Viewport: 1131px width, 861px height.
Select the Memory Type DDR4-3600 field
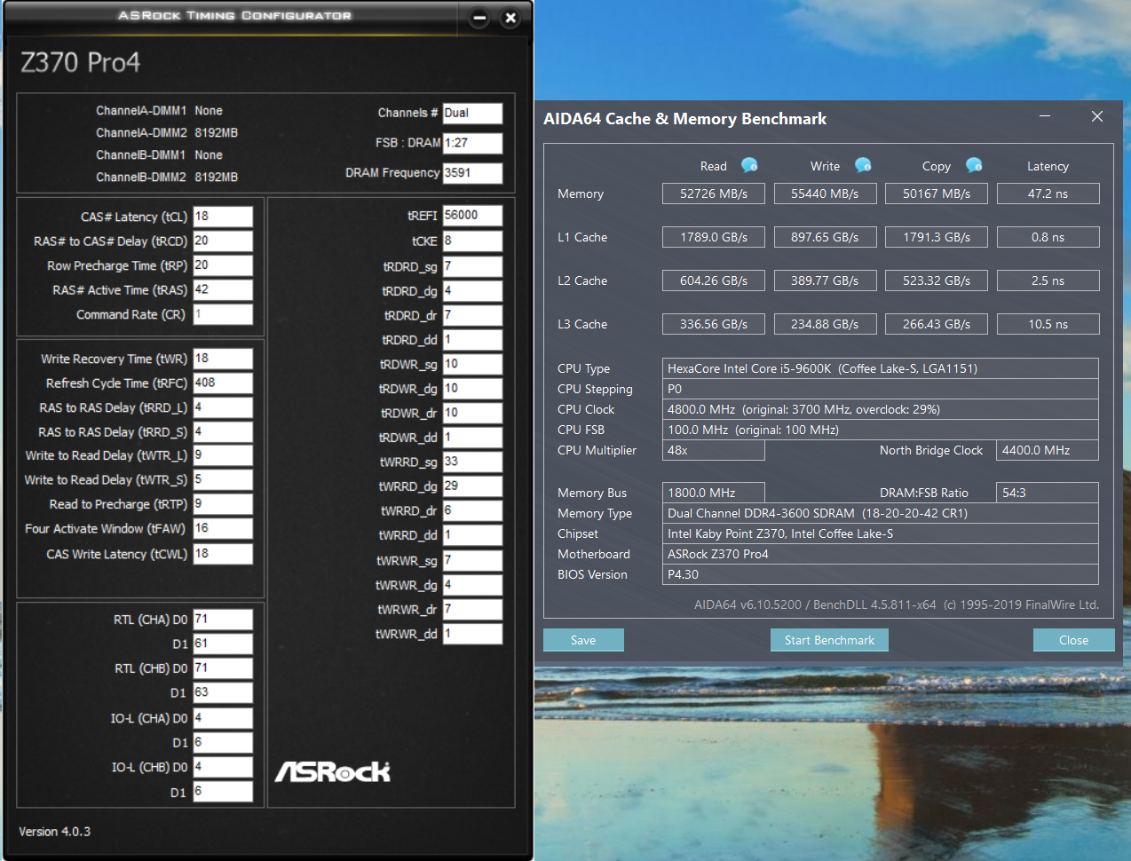click(881, 513)
